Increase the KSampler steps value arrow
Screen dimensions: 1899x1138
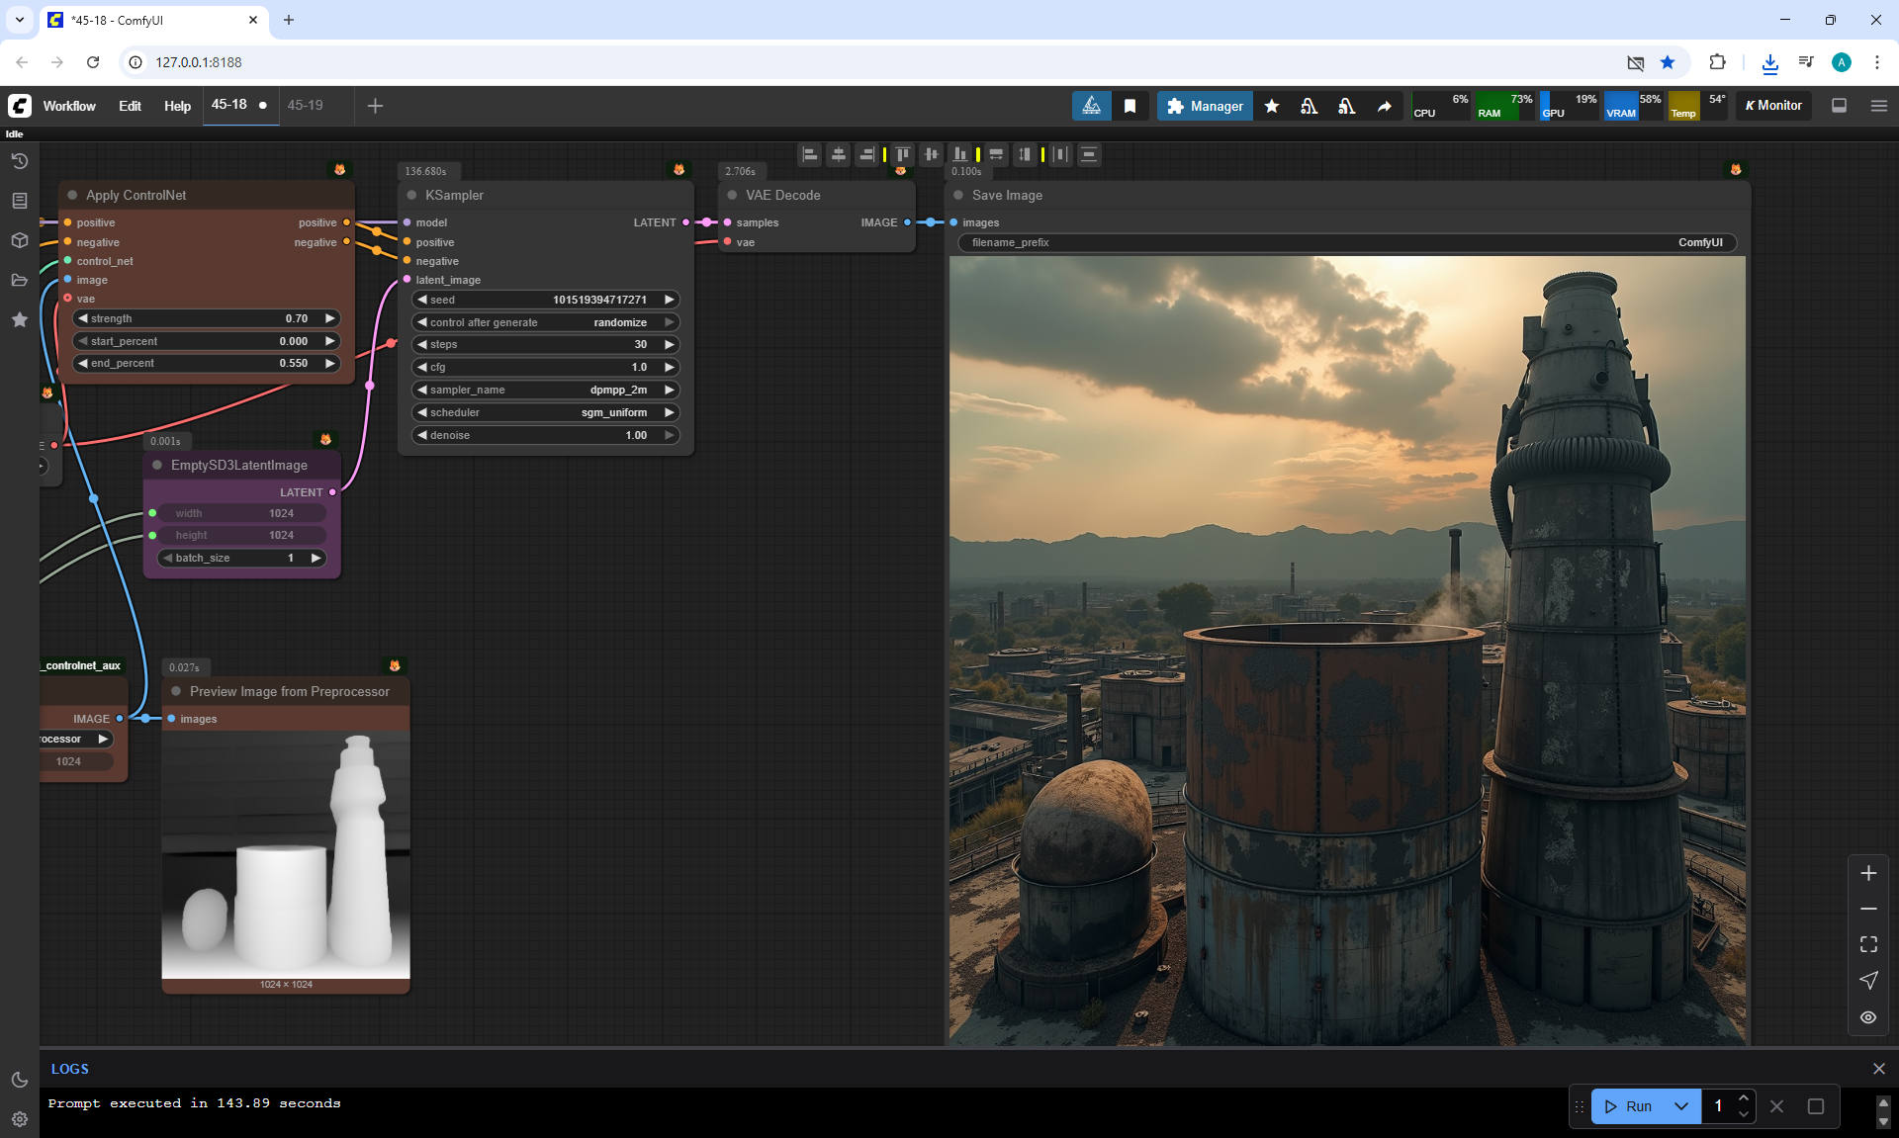(x=670, y=344)
